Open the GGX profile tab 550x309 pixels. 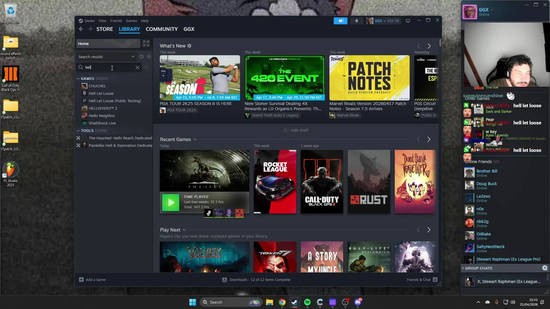(x=189, y=29)
